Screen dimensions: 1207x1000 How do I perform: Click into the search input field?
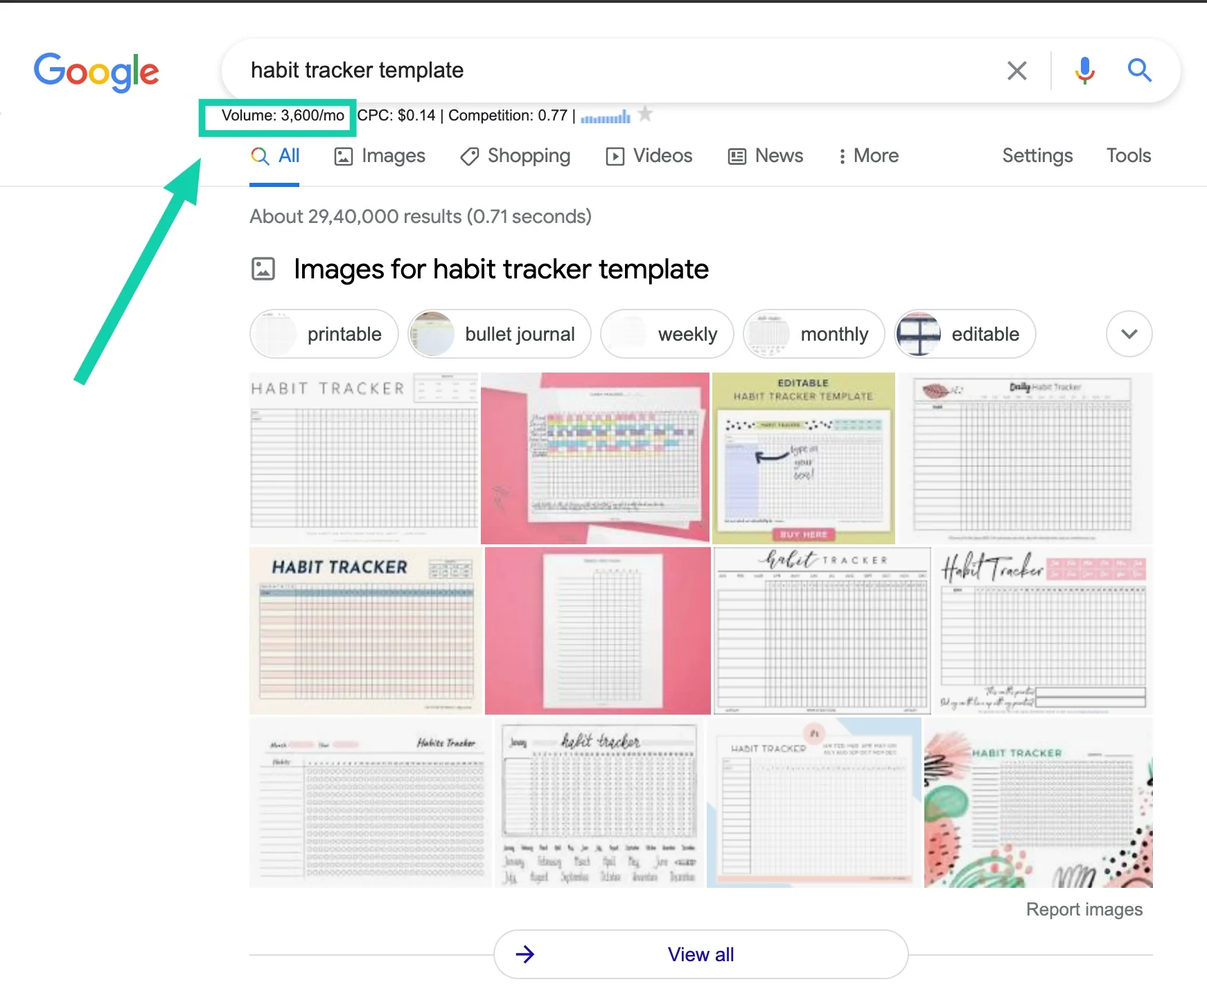click(x=610, y=71)
